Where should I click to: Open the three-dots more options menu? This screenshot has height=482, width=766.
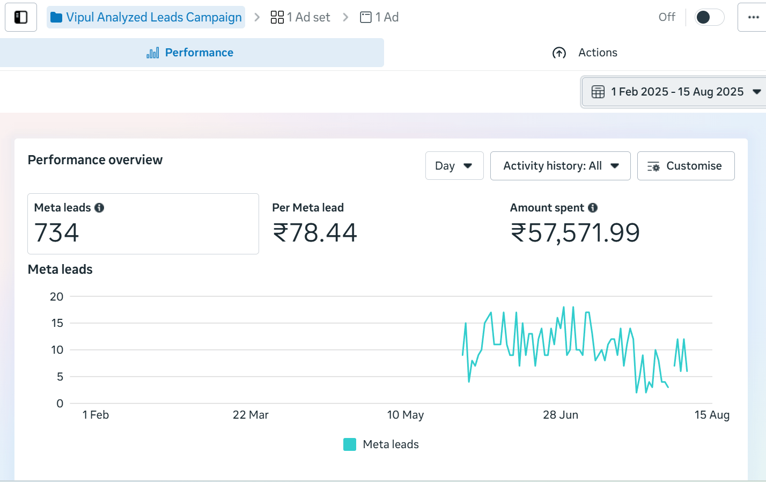pos(753,17)
